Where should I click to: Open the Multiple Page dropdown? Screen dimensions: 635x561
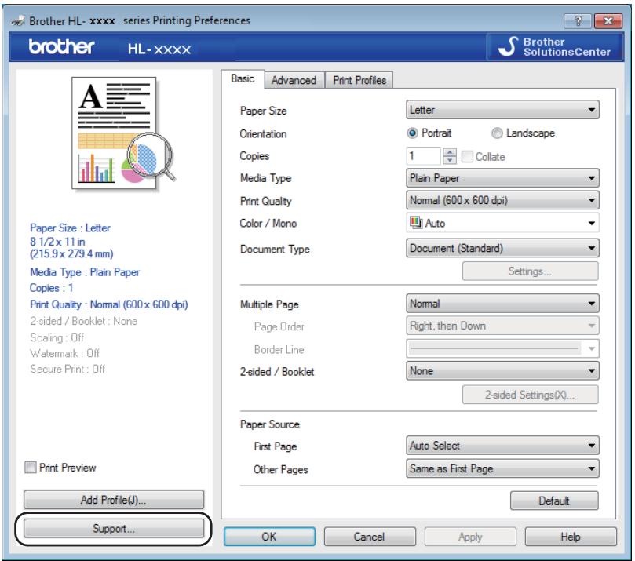click(x=502, y=304)
